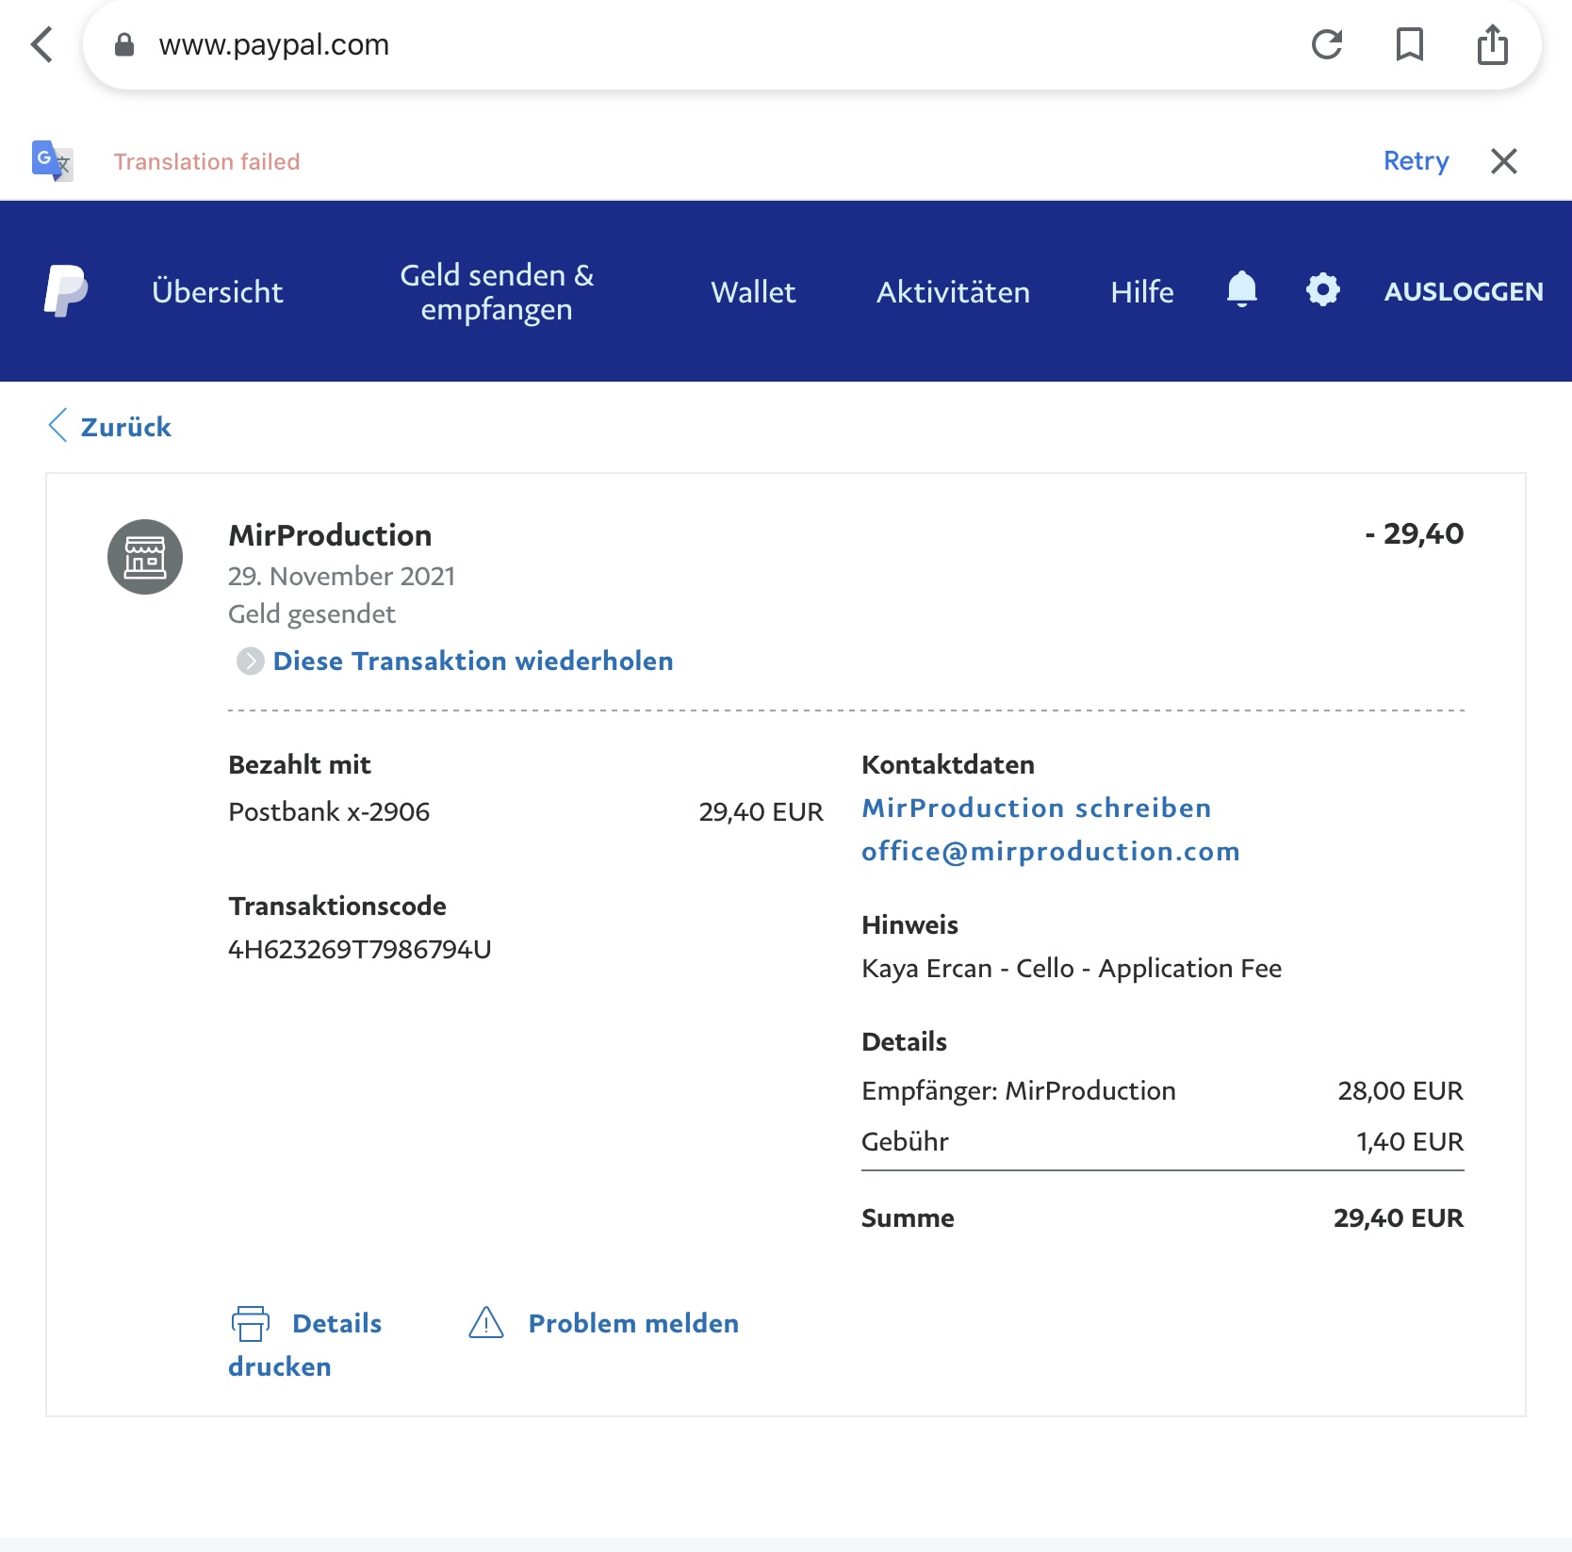This screenshot has height=1552, width=1572.
Task: Tap the browser share icon
Action: pyautogui.click(x=1492, y=44)
